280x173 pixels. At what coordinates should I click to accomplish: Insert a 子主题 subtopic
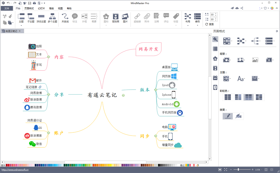coord(31,18)
